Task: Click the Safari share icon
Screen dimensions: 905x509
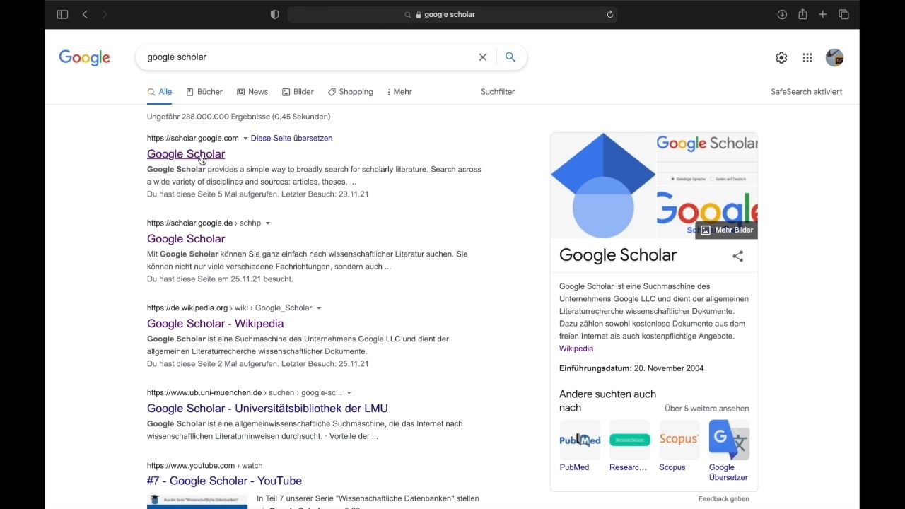Action: click(x=802, y=14)
